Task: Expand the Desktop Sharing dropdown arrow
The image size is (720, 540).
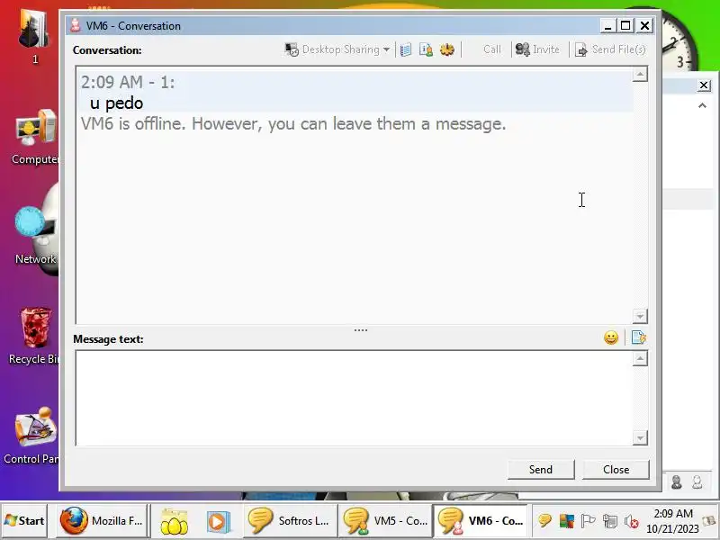Action: tap(386, 49)
